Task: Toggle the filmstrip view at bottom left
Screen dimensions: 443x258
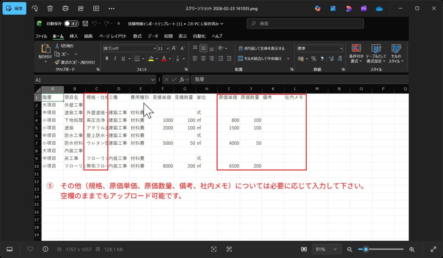Action: (x=10, y=249)
